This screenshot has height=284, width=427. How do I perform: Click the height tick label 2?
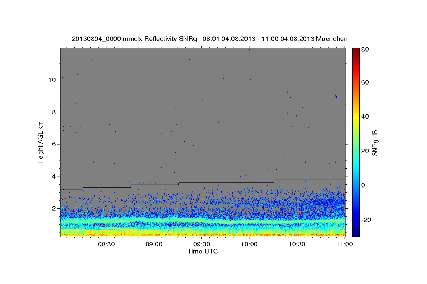point(54,208)
